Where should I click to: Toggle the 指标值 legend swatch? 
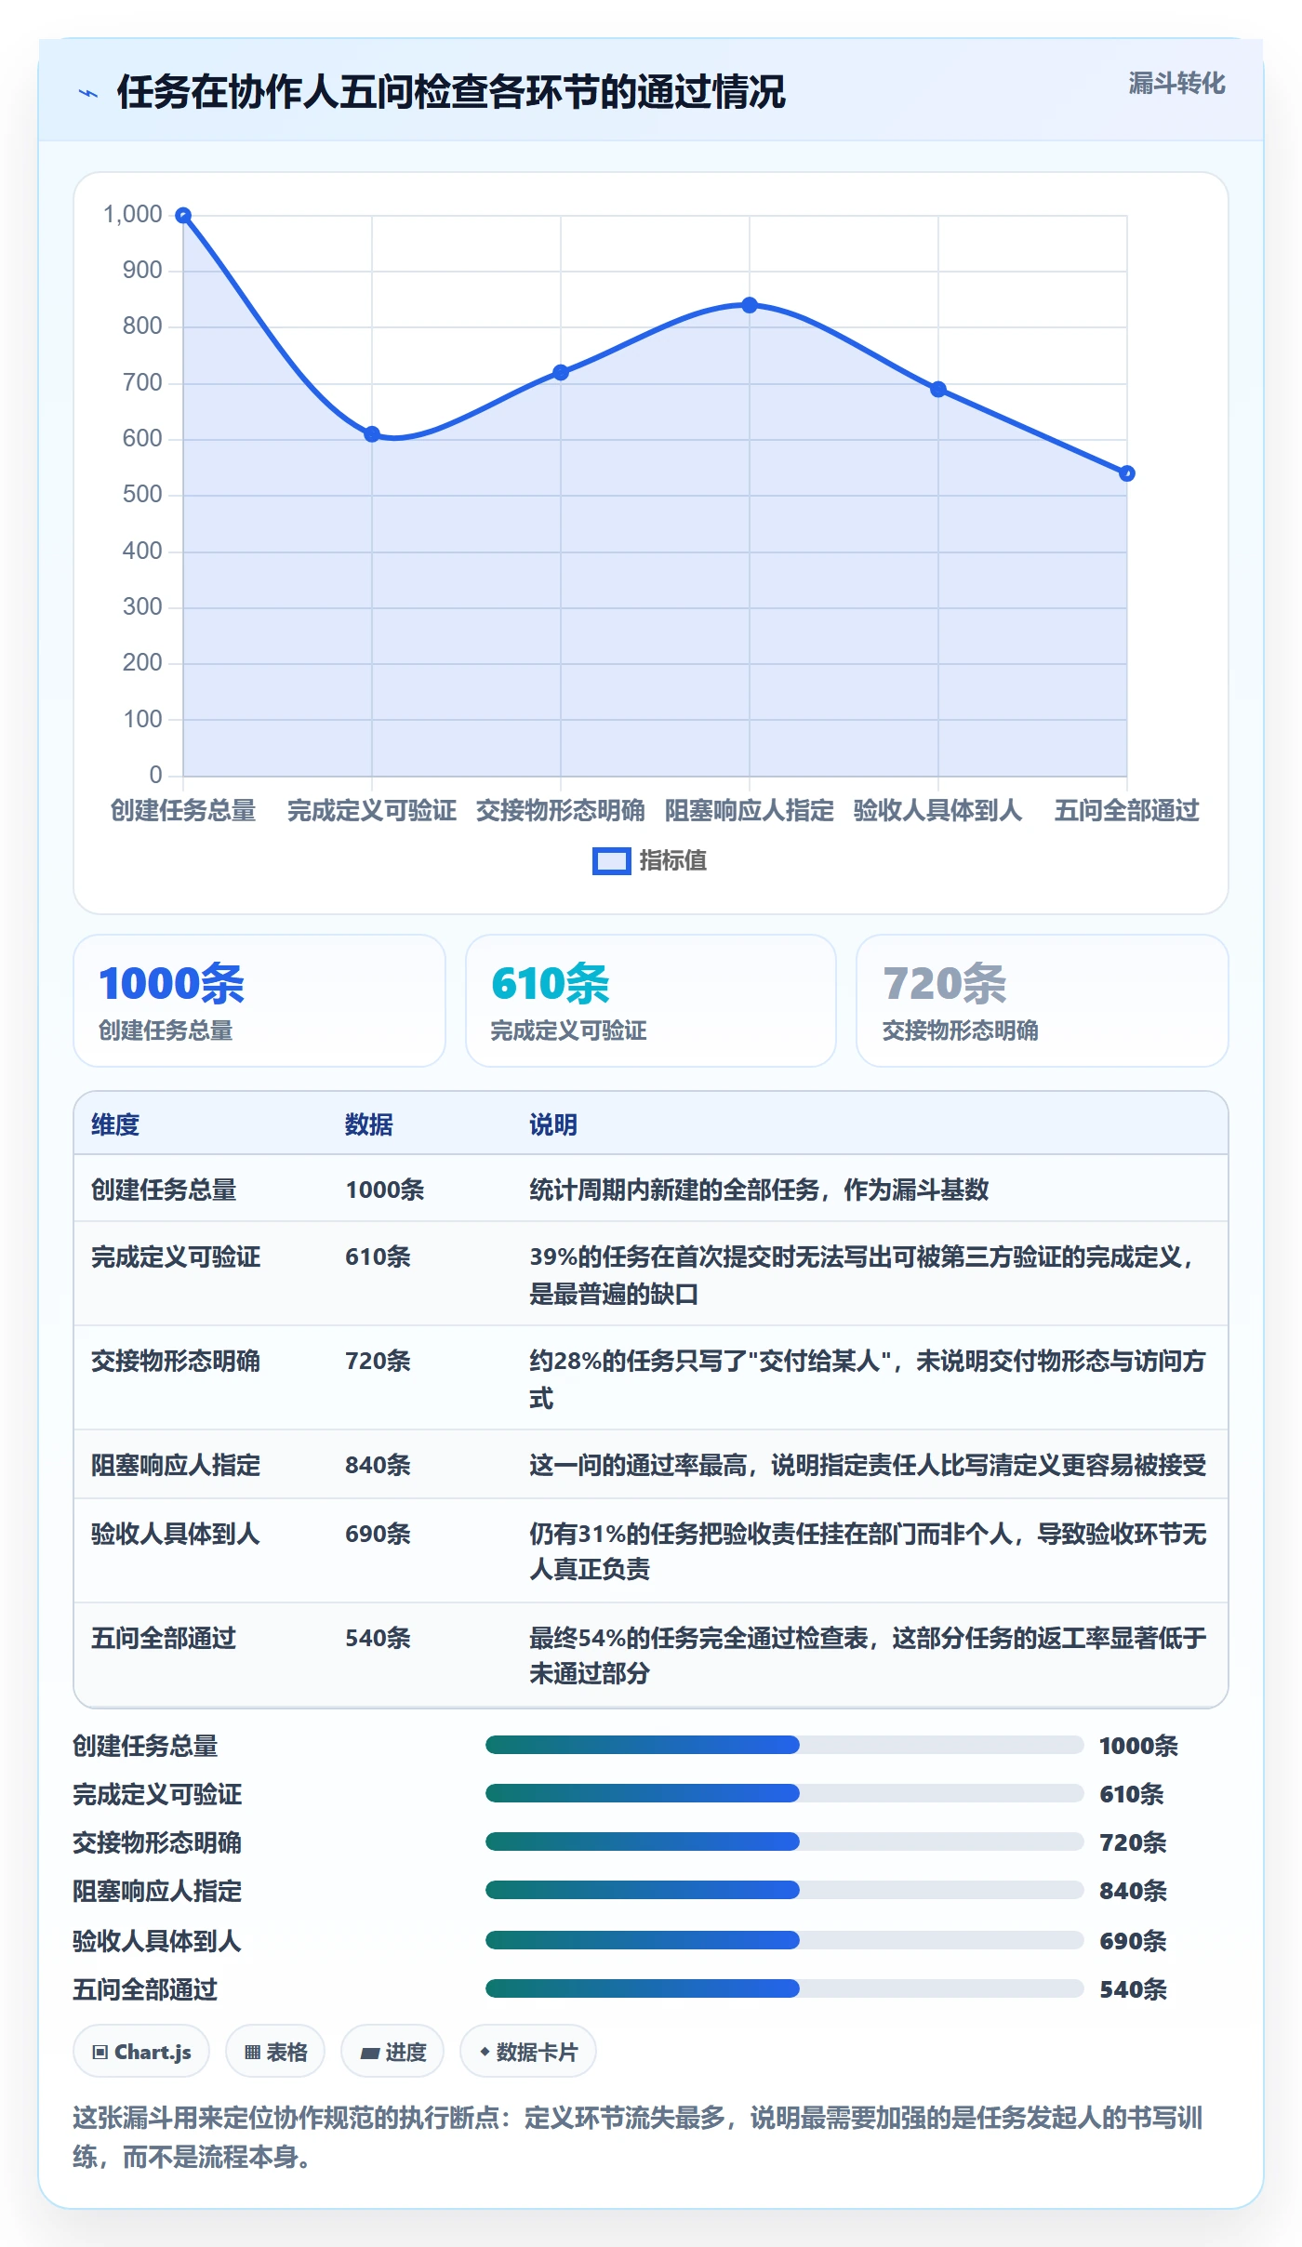tap(612, 861)
